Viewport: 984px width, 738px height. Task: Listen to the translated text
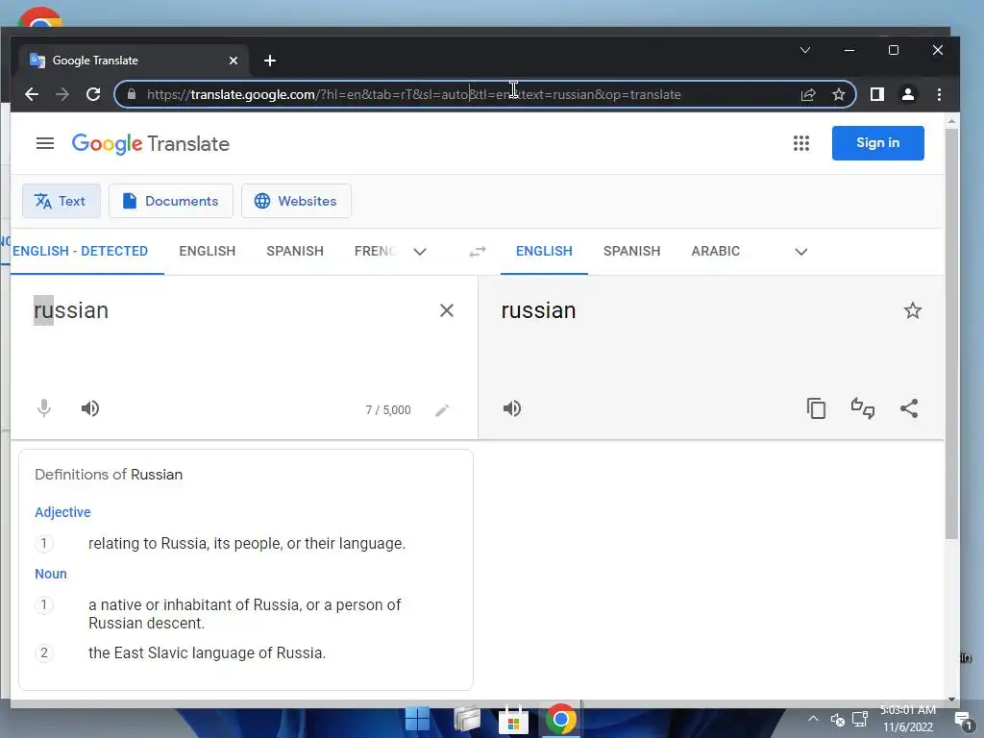coord(512,408)
